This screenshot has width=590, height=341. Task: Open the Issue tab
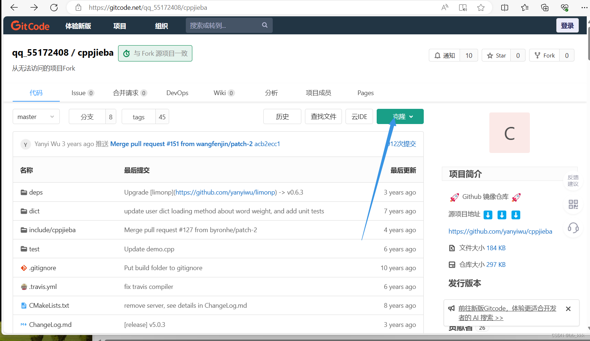(x=83, y=93)
